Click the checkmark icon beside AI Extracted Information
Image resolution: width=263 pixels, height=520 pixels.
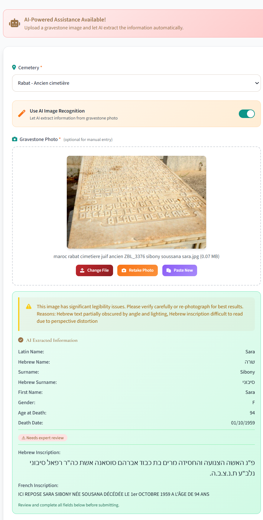(21, 340)
